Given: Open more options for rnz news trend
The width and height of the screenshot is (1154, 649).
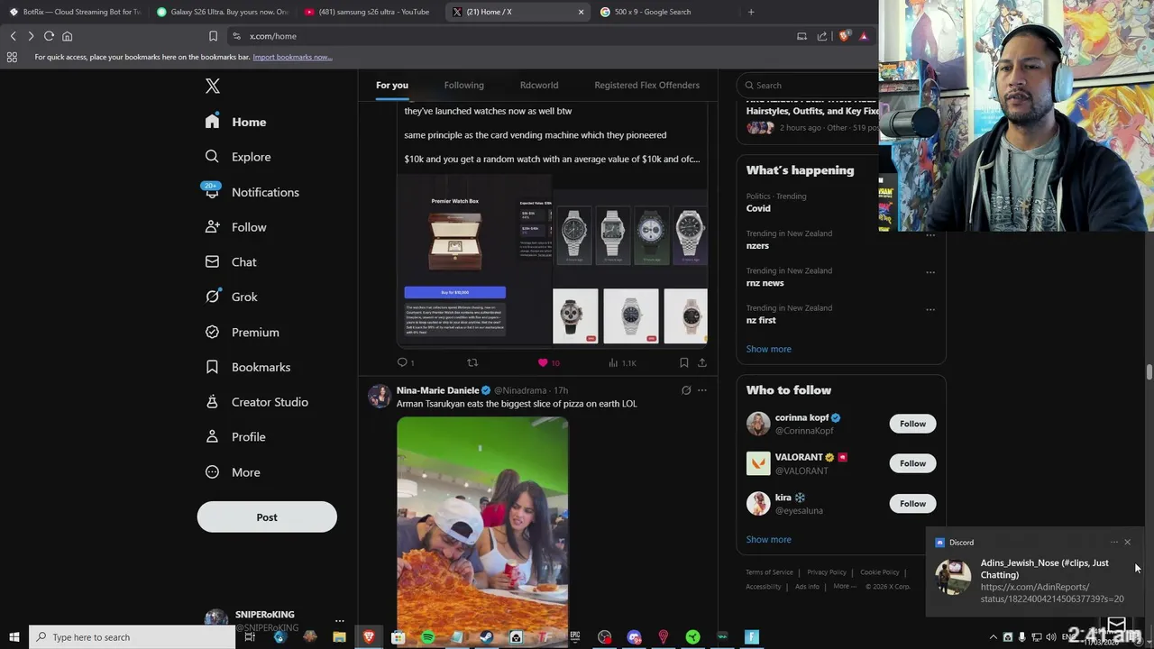Looking at the screenshot, I should point(930,272).
